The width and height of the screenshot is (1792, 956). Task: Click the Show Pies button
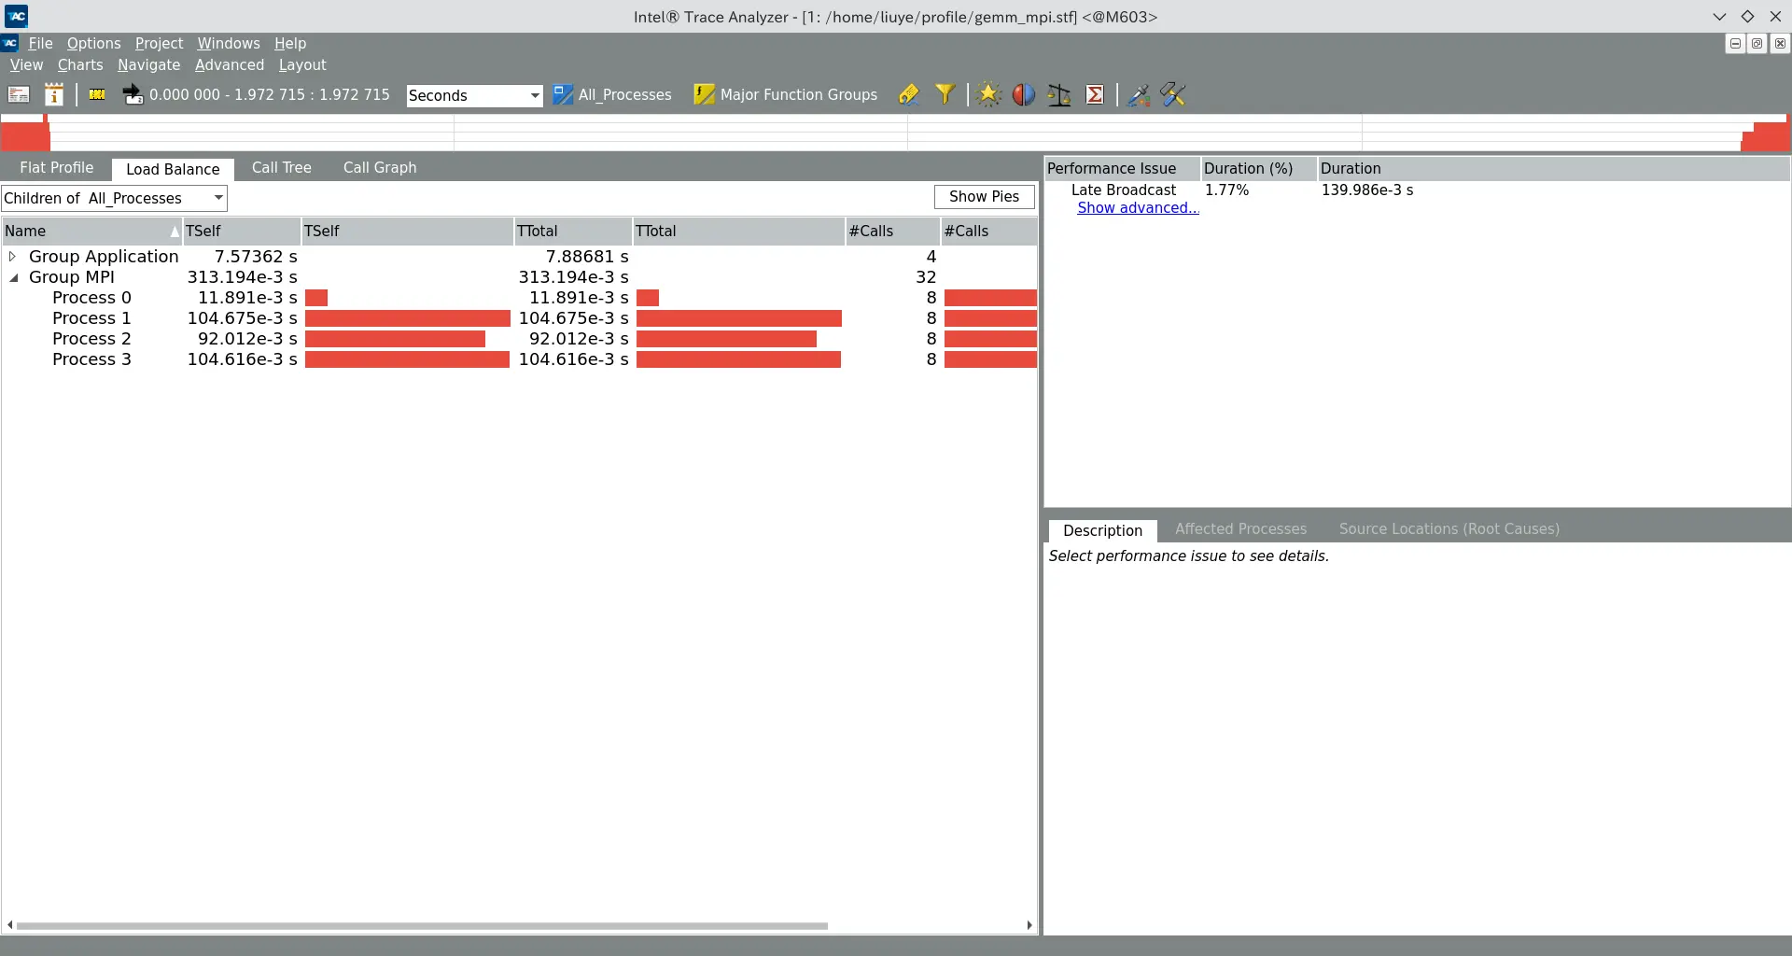(x=984, y=197)
